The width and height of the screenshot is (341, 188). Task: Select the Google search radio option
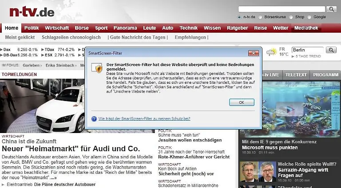[x=309, y=17]
